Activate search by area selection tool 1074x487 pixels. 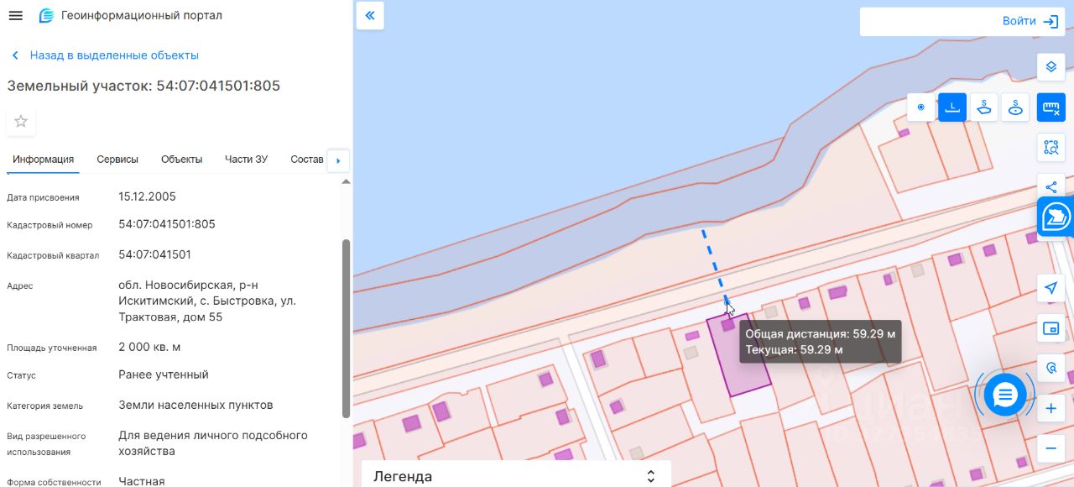[x=1051, y=147]
